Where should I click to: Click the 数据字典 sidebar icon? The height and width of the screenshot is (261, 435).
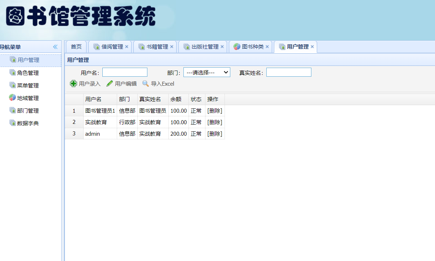(x=13, y=123)
